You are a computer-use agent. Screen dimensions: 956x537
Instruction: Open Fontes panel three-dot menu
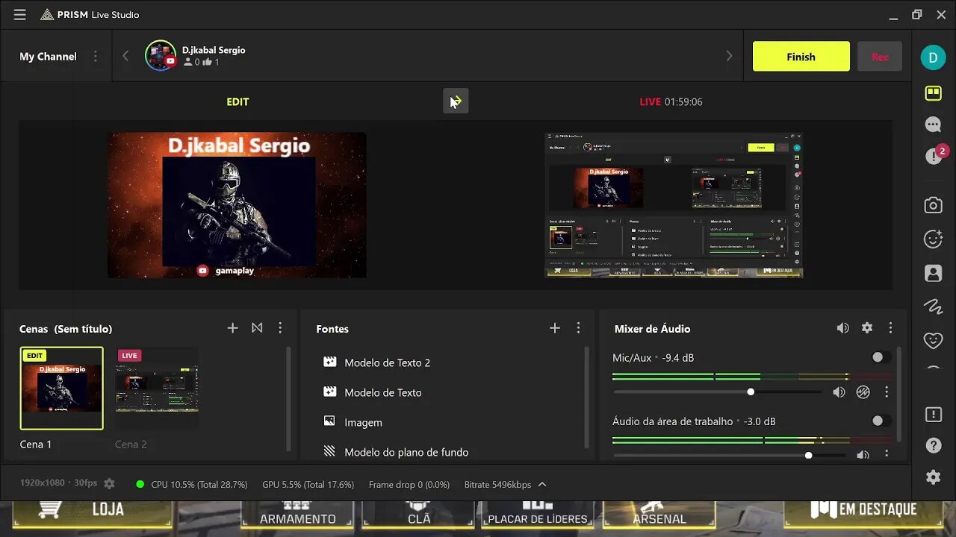click(x=578, y=328)
